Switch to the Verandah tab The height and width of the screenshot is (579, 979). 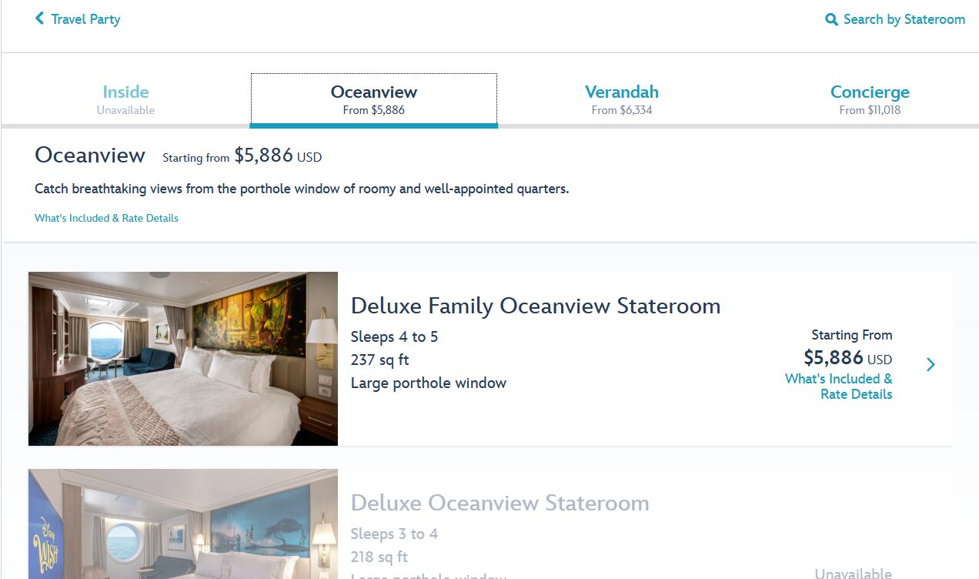point(621,99)
